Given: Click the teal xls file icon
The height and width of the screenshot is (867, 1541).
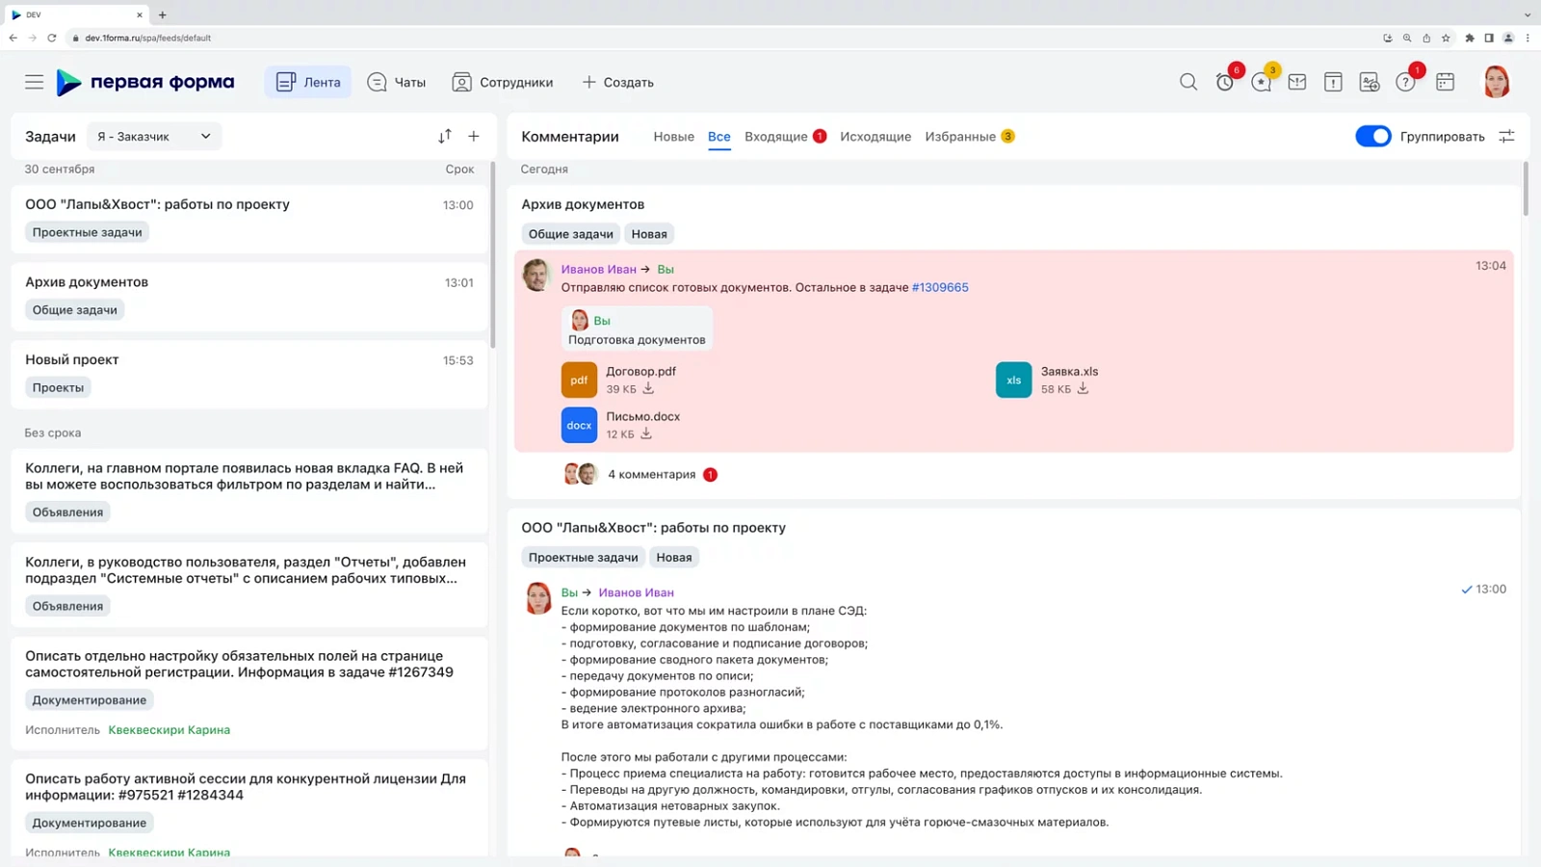Looking at the screenshot, I should (x=1013, y=380).
